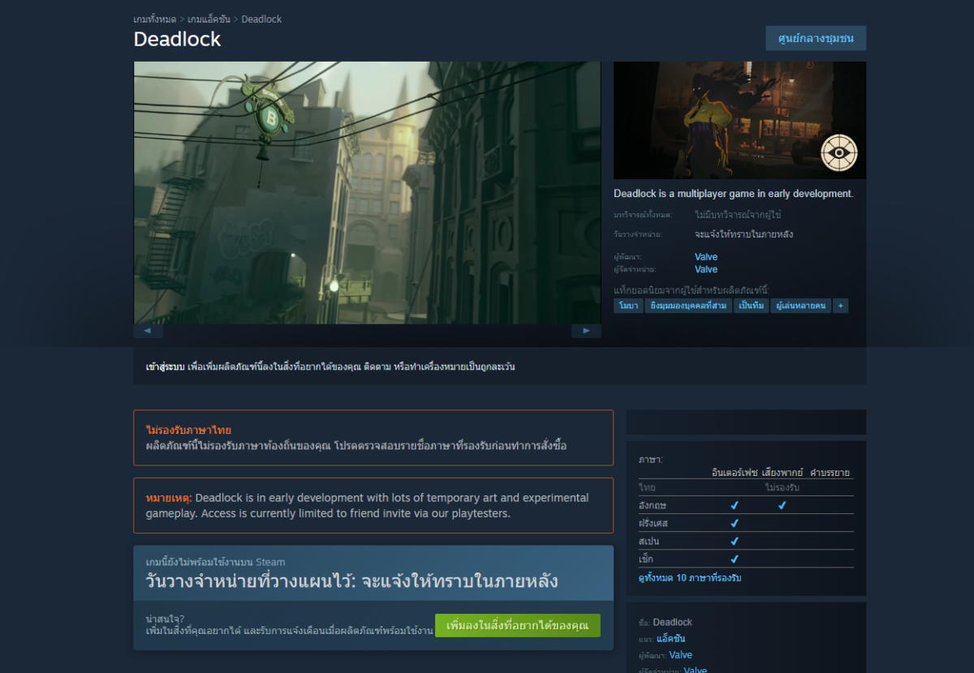Click the previous screenshot arrow
The width and height of the screenshot is (974, 673).
(148, 331)
